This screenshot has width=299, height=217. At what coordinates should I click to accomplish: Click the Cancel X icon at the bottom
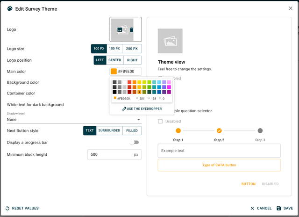(x=252, y=208)
